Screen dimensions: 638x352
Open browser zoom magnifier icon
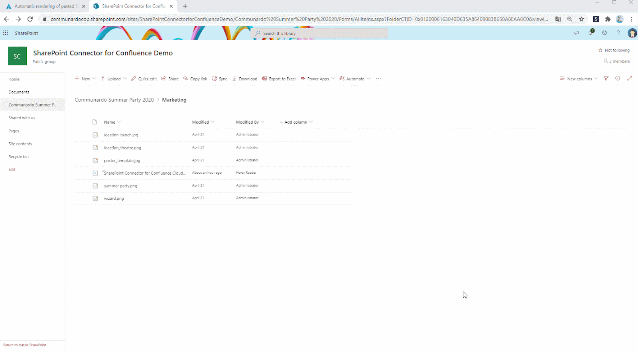(x=570, y=19)
